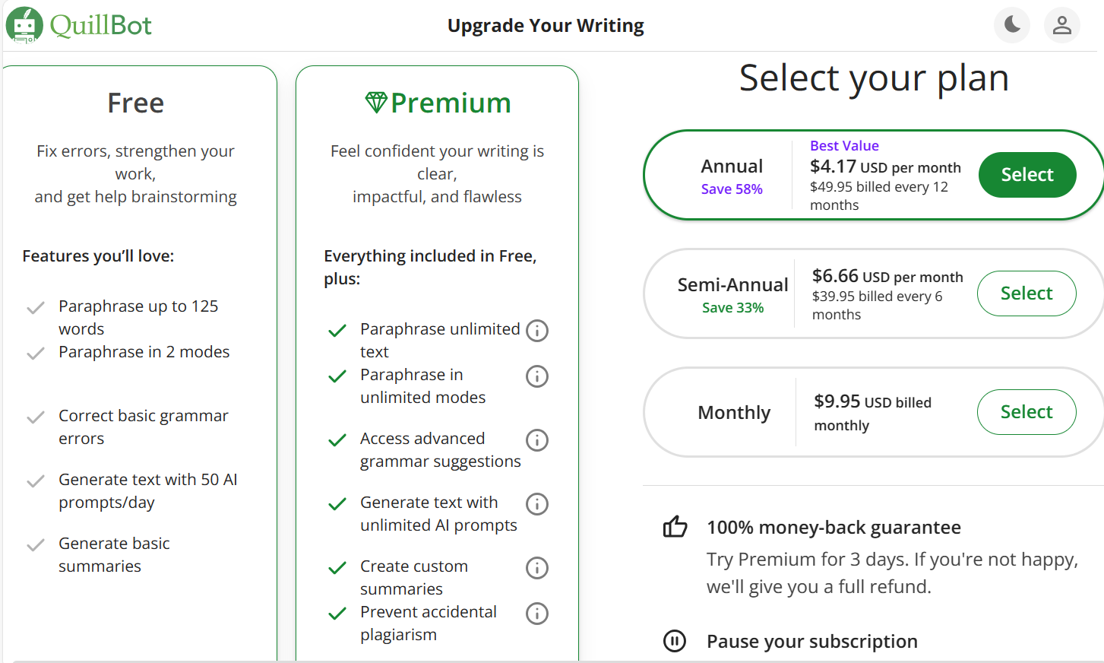Select the Semi-Annual plan
1104x663 pixels.
click(1026, 293)
